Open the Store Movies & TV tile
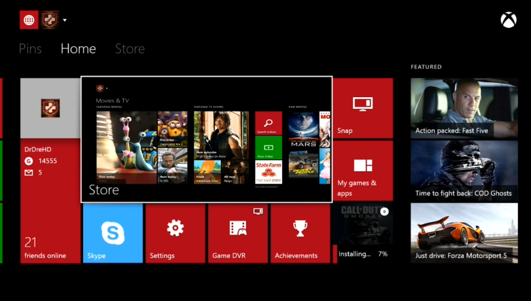 [x=207, y=139]
